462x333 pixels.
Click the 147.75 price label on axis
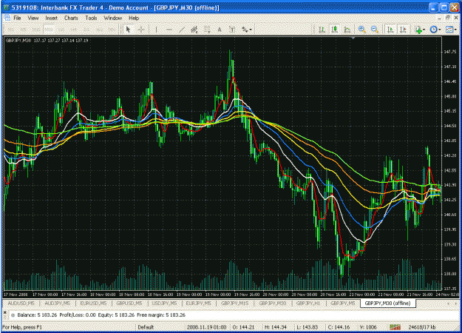tap(450, 52)
